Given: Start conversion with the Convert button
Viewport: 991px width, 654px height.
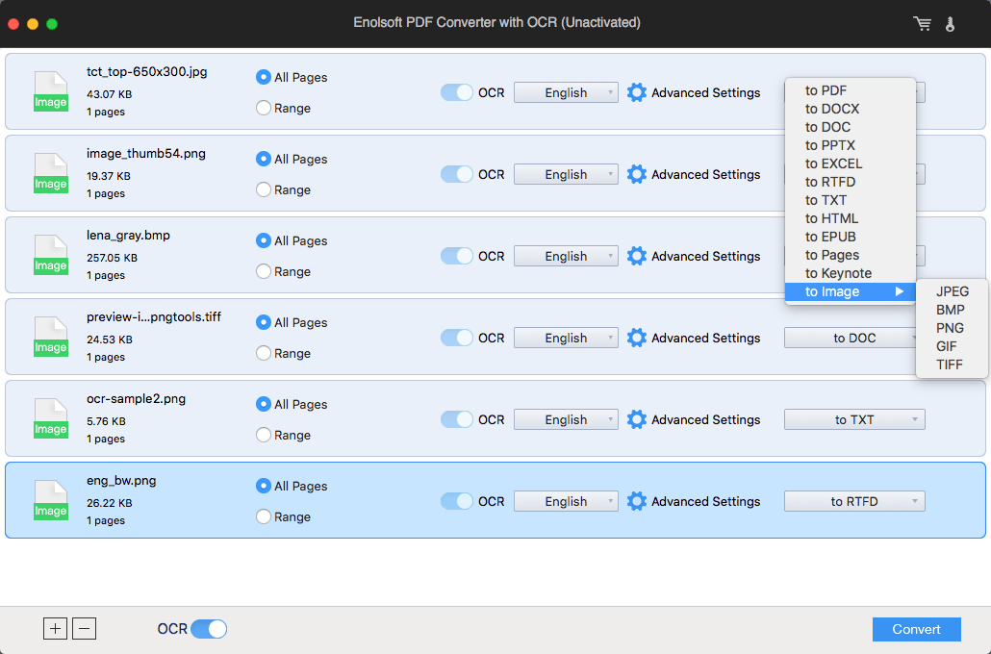Looking at the screenshot, I should point(916,629).
